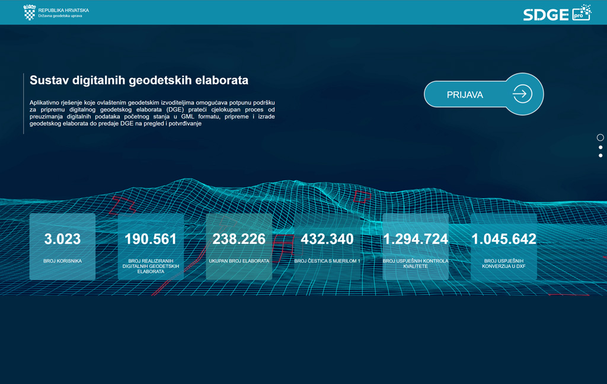The width and height of the screenshot is (607, 384).
Task: Click the Državna geodetska uprava subtitle
Action: click(x=60, y=16)
